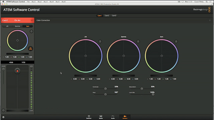This screenshot has width=214, height=120.
Task: Open the File menu
Action: pyautogui.click(x=28, y=2)
